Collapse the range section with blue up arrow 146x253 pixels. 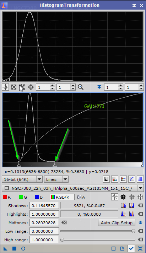click(141, 223)
